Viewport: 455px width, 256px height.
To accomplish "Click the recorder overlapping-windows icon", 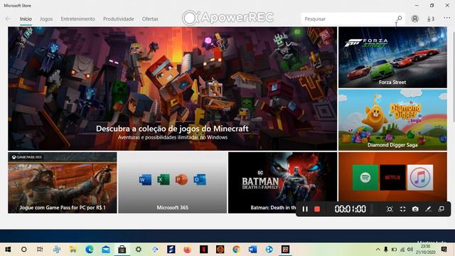I will tap(441, 208).
